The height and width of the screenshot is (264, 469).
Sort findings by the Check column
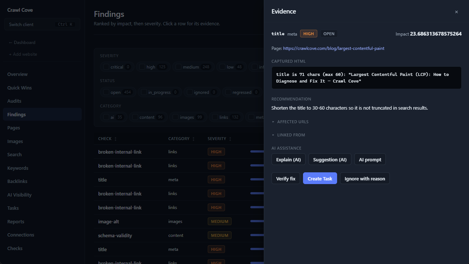(x=107, y=139)
